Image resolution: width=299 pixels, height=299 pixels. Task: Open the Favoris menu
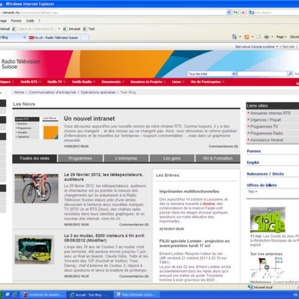tap(16, 21)
